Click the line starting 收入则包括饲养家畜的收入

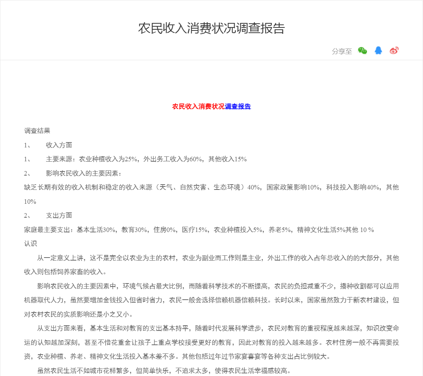pos(65,272)
